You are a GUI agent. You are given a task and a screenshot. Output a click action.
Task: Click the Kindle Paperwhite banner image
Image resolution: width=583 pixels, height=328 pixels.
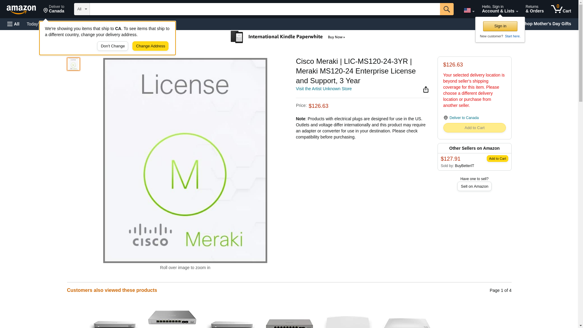(x=288, y=37)
